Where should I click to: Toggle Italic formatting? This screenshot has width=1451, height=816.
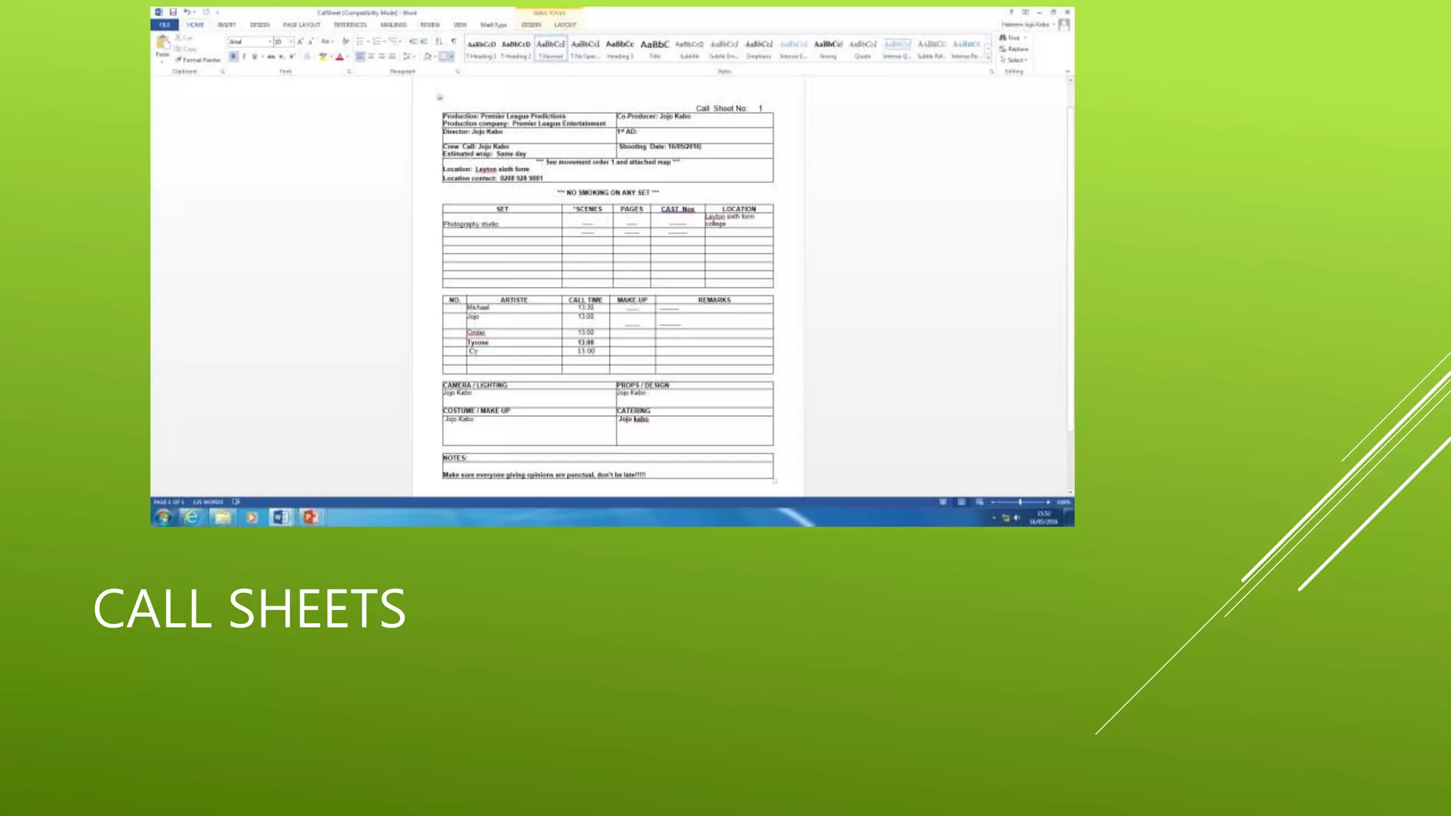click(244, 57)
